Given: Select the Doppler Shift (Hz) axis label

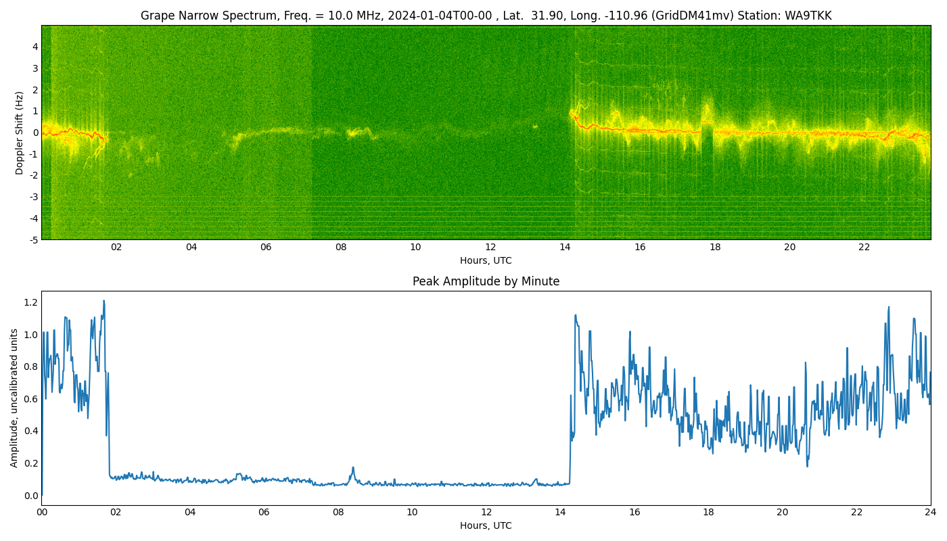Looking at the screenshot, I should [20, 133].
